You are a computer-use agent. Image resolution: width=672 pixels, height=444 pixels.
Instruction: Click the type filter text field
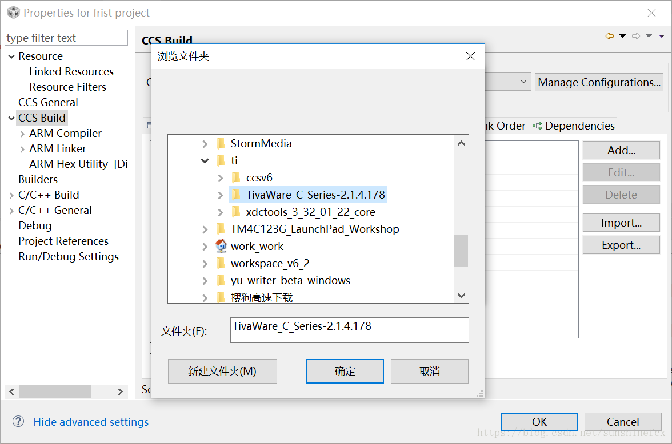tap(66, 38)
